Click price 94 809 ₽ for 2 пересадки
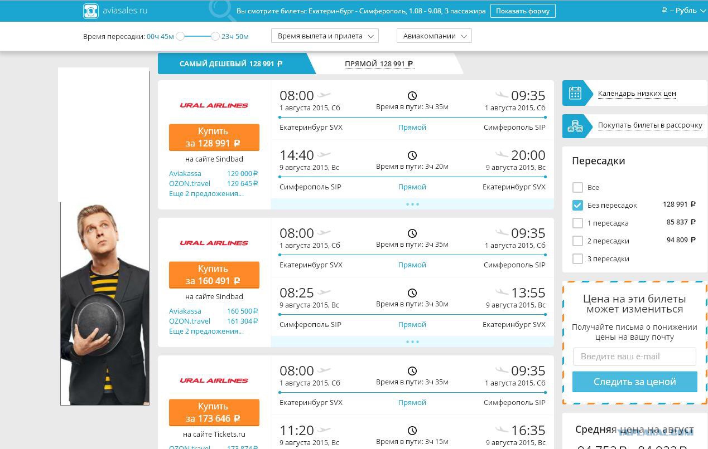Viewport: 708px width, 449px height. pyautogui.click(x=681, y=240)
